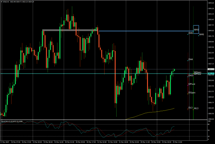Screen dimensions: 215x144
Task: Click the gray horizontal resistance bar
Action: [x=70, y=30]
